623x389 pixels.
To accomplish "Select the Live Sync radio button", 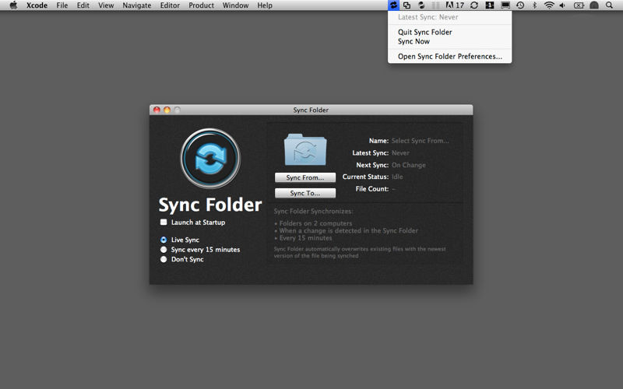I will coord(164,240).
